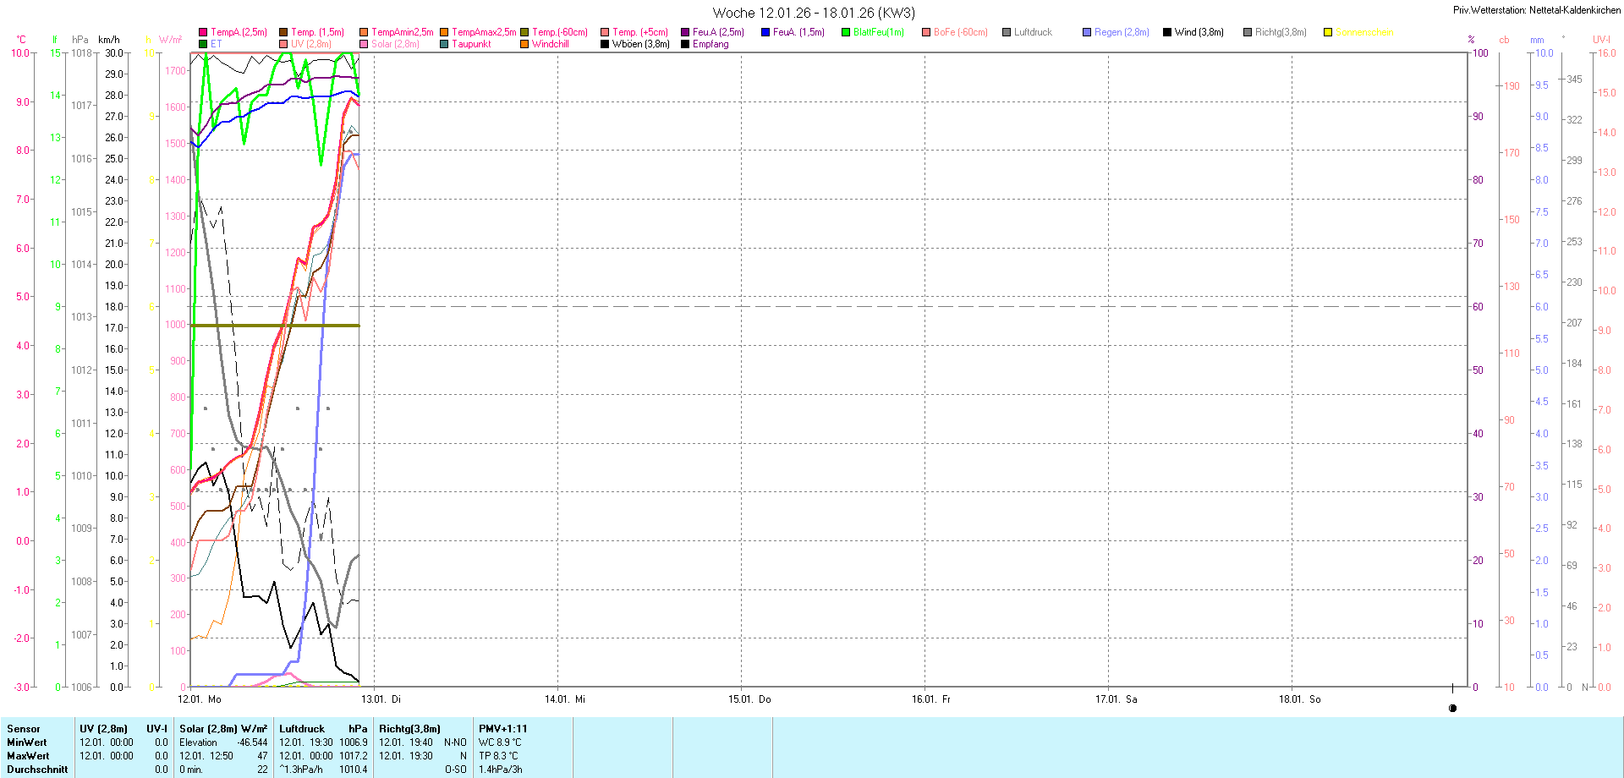Click the brown Temp. (1,5m) legend square
This screenshot has width=1624, height=778.
tap(283, 32)
